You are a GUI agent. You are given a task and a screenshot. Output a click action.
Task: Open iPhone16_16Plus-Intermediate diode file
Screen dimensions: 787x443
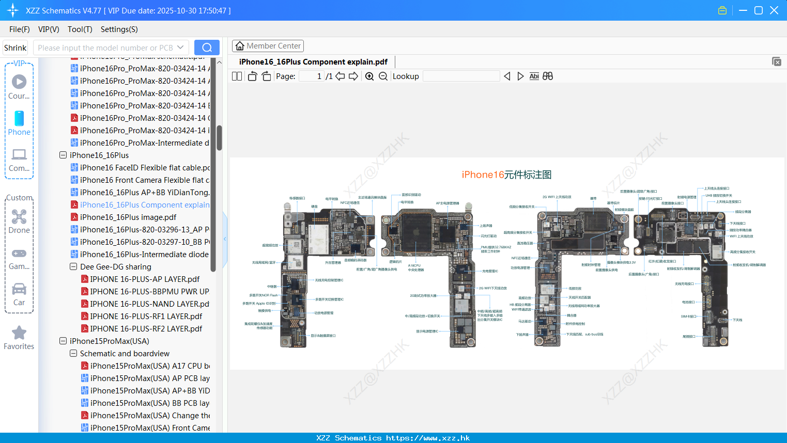(140, 254)
